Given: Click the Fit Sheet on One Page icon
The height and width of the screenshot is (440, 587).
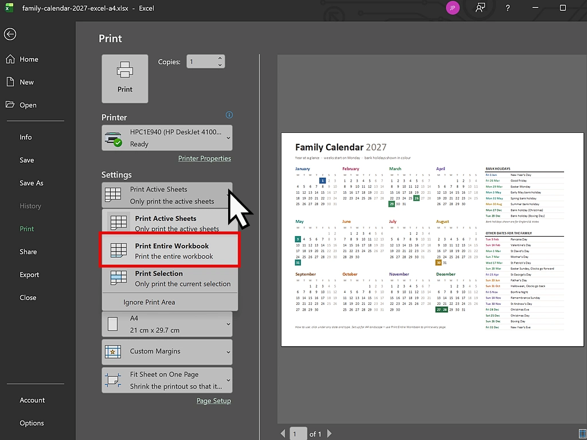Looking at the screenshot, I should (x=113, y=380).
